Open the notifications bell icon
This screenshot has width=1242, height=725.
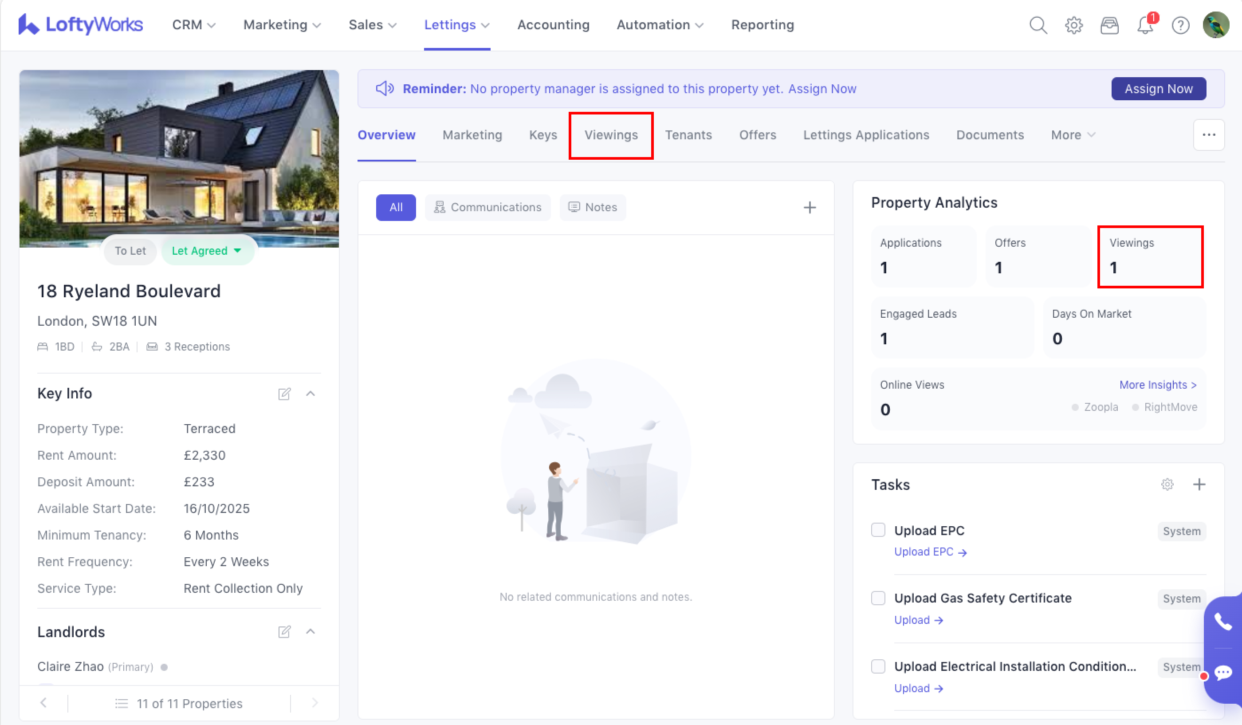tap(1145, 25)
